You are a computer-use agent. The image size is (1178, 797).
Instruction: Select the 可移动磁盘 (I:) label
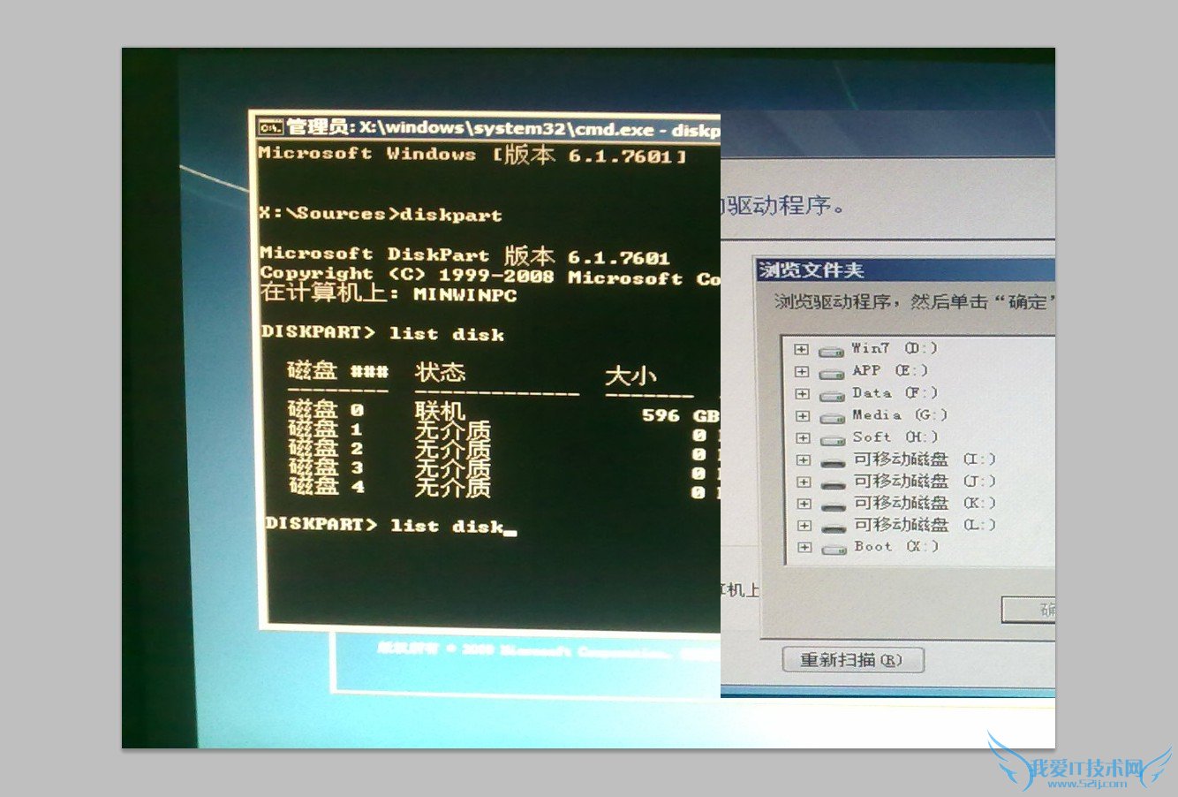pos(925,459)
